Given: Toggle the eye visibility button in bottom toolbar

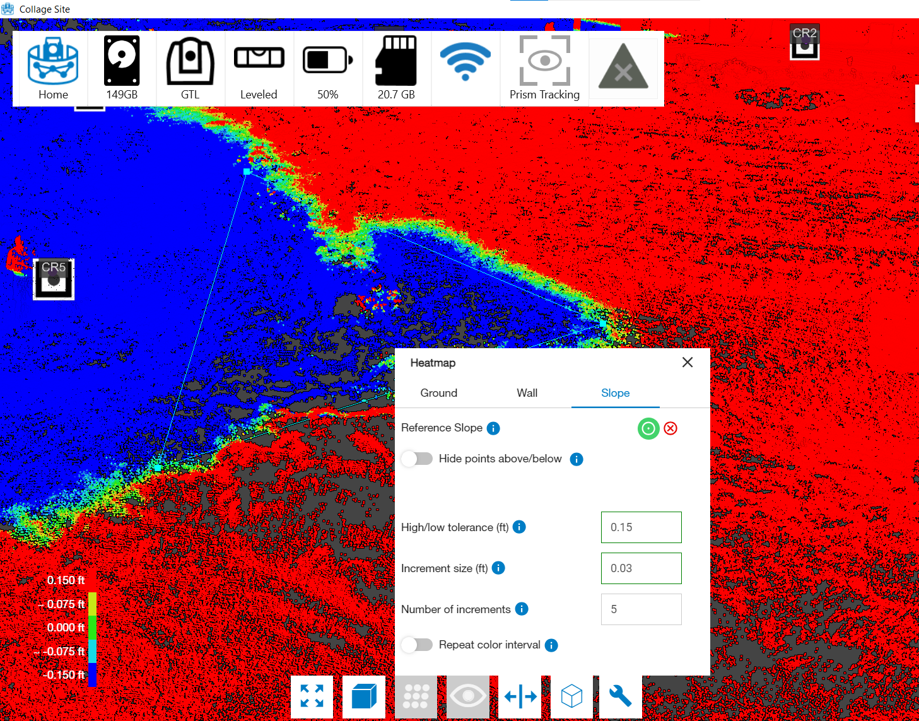Looking at the screenshot, I should [468, 696].
